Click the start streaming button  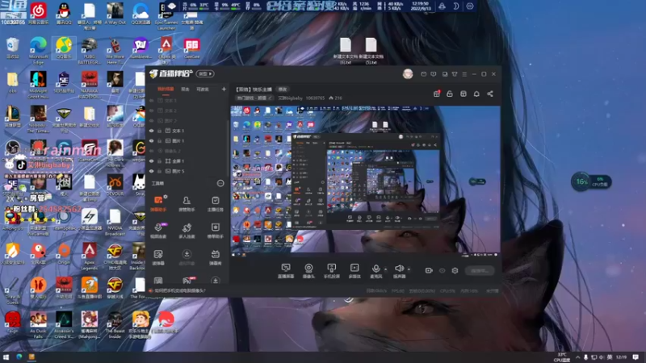point(480,270)
